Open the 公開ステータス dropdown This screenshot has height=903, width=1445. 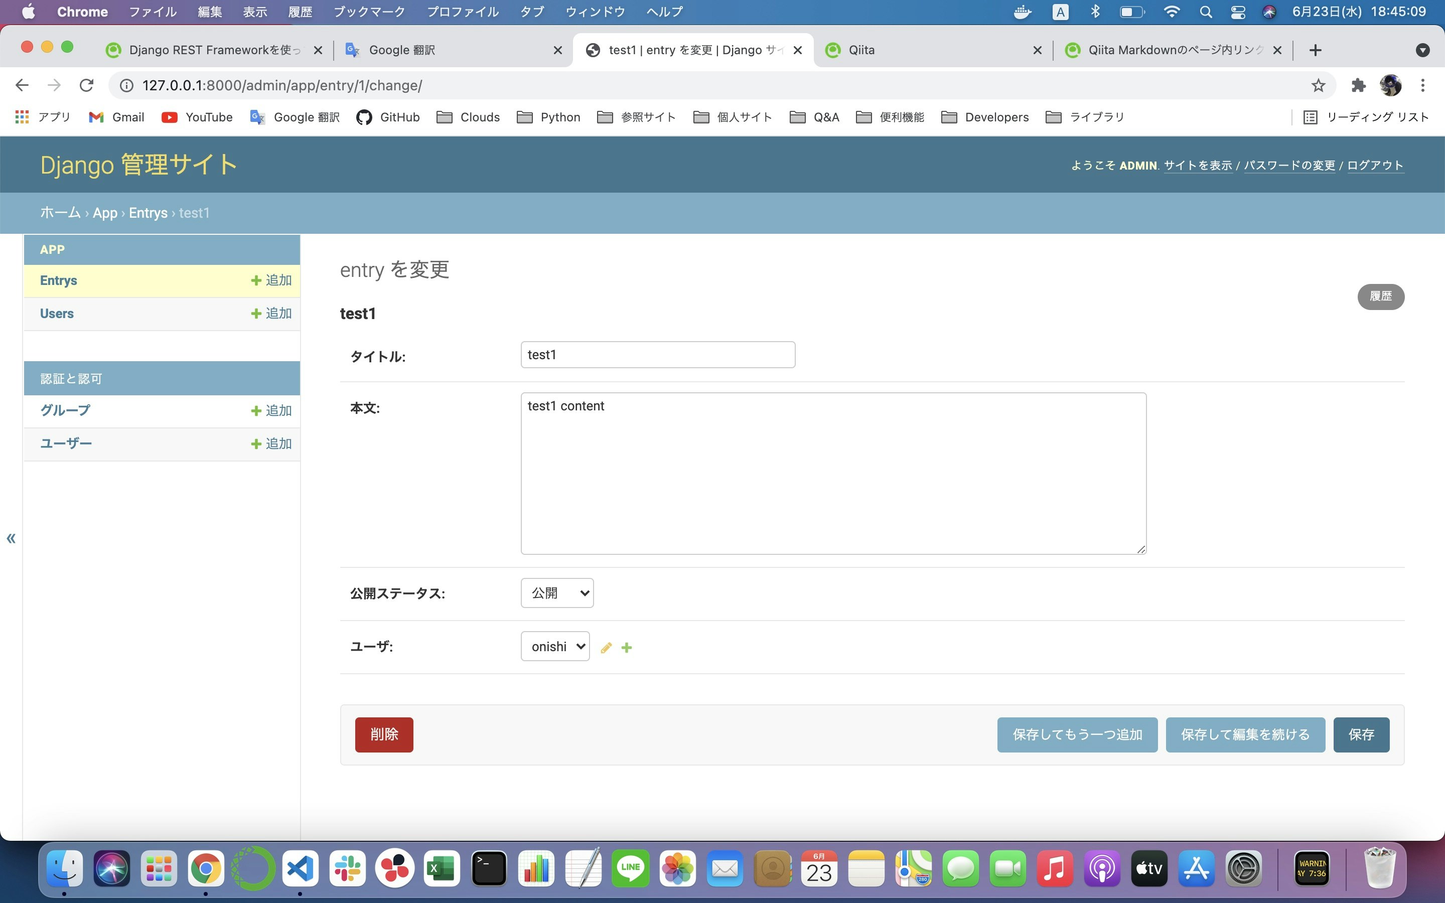pyautogui.click(x=557, y=593)
